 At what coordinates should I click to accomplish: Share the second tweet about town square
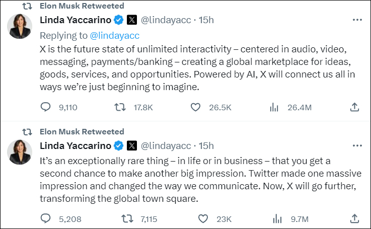click(354, 218)
